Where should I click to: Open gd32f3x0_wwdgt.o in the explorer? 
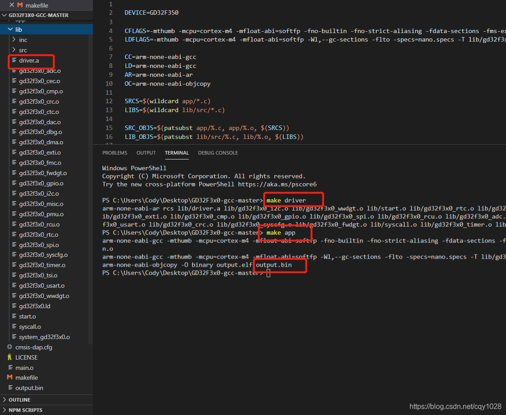[x=44, y=296]
